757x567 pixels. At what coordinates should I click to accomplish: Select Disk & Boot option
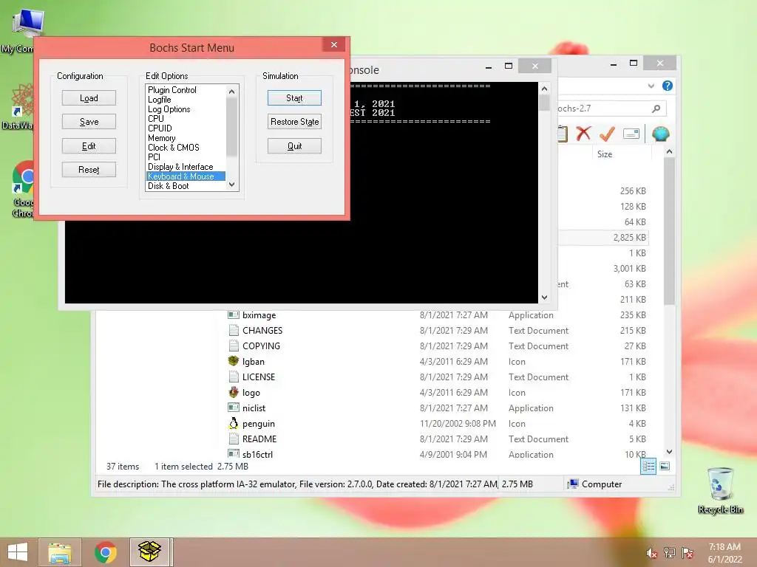click(x=168, y=186)
